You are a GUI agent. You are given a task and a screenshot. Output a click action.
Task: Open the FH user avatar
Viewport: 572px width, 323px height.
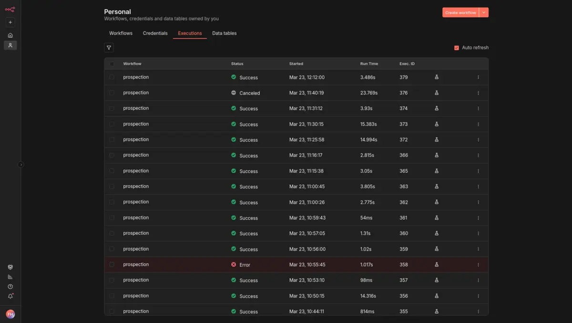[10, 314]
